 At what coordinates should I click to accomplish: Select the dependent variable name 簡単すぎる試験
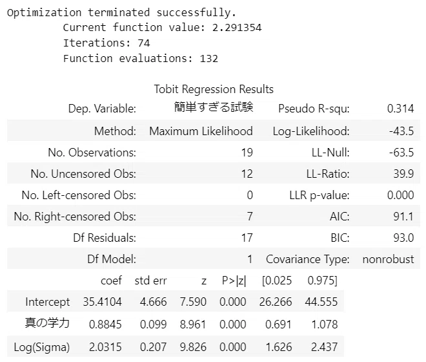[x=214, y=107]
